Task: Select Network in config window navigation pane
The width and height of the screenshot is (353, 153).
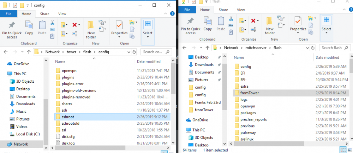Action: point(21,144)
